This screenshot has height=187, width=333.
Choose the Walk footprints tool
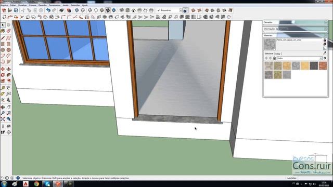coord(3,132)
